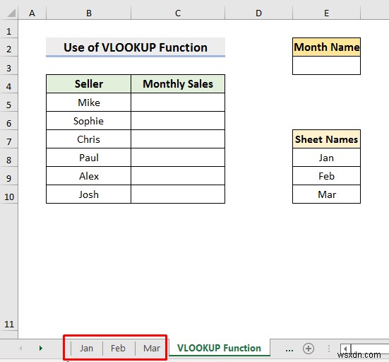The image size is (389, 362).
Task: Click the 'Use of VLOOKUP Function' title cell
Action: pos(136,47)
